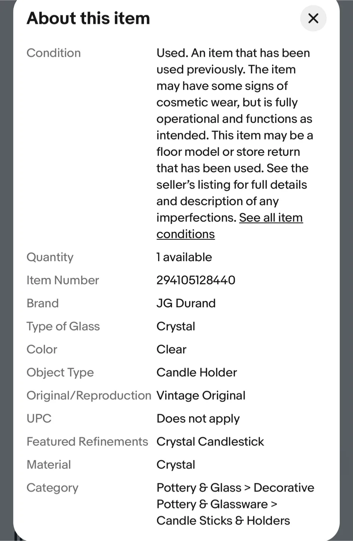Select the Material value Crystal

tap(175, 464)
